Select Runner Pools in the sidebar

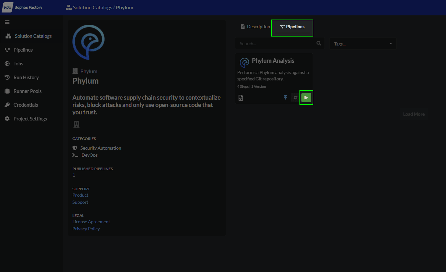click(23, 91)
